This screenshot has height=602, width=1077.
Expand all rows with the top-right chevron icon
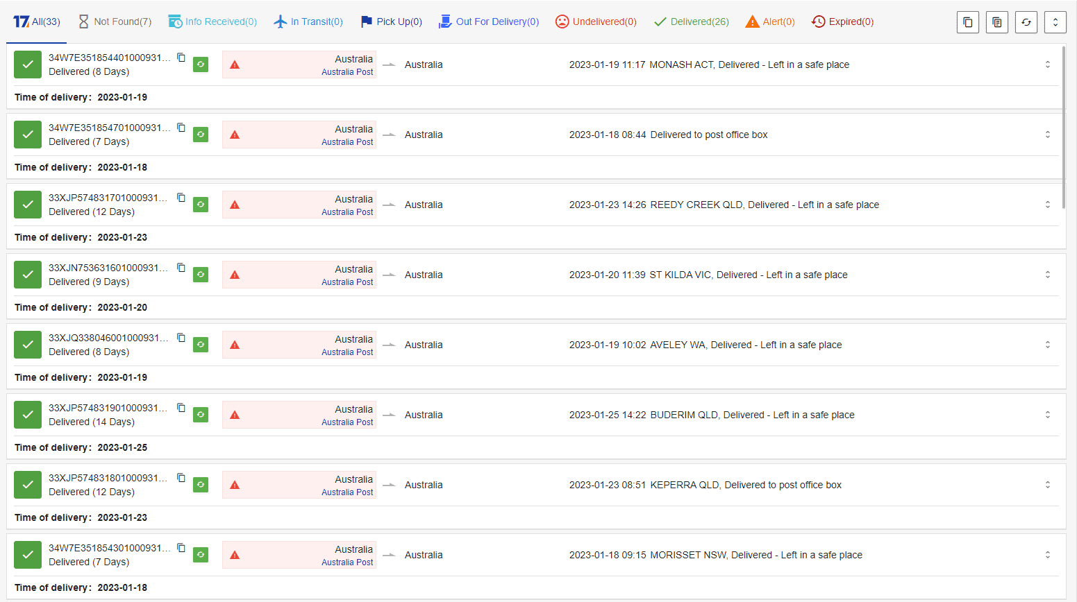pos(1055,21)
